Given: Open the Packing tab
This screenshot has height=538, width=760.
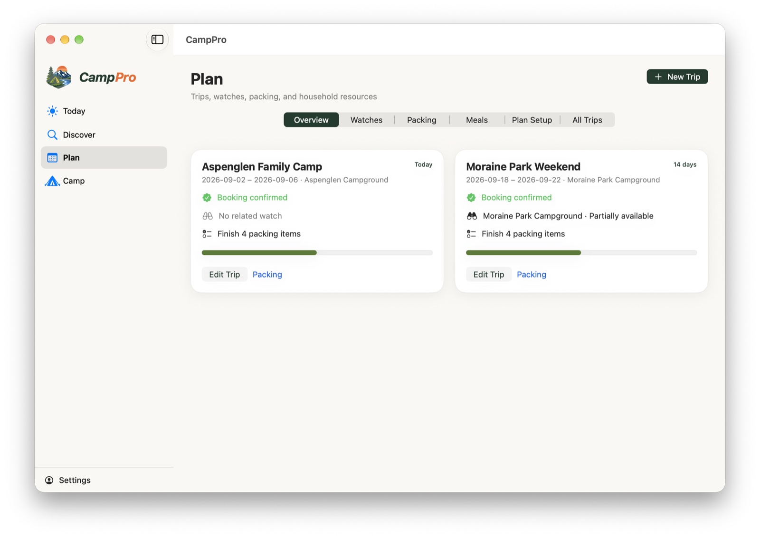Looking at the screenshot, I should 421,120.
